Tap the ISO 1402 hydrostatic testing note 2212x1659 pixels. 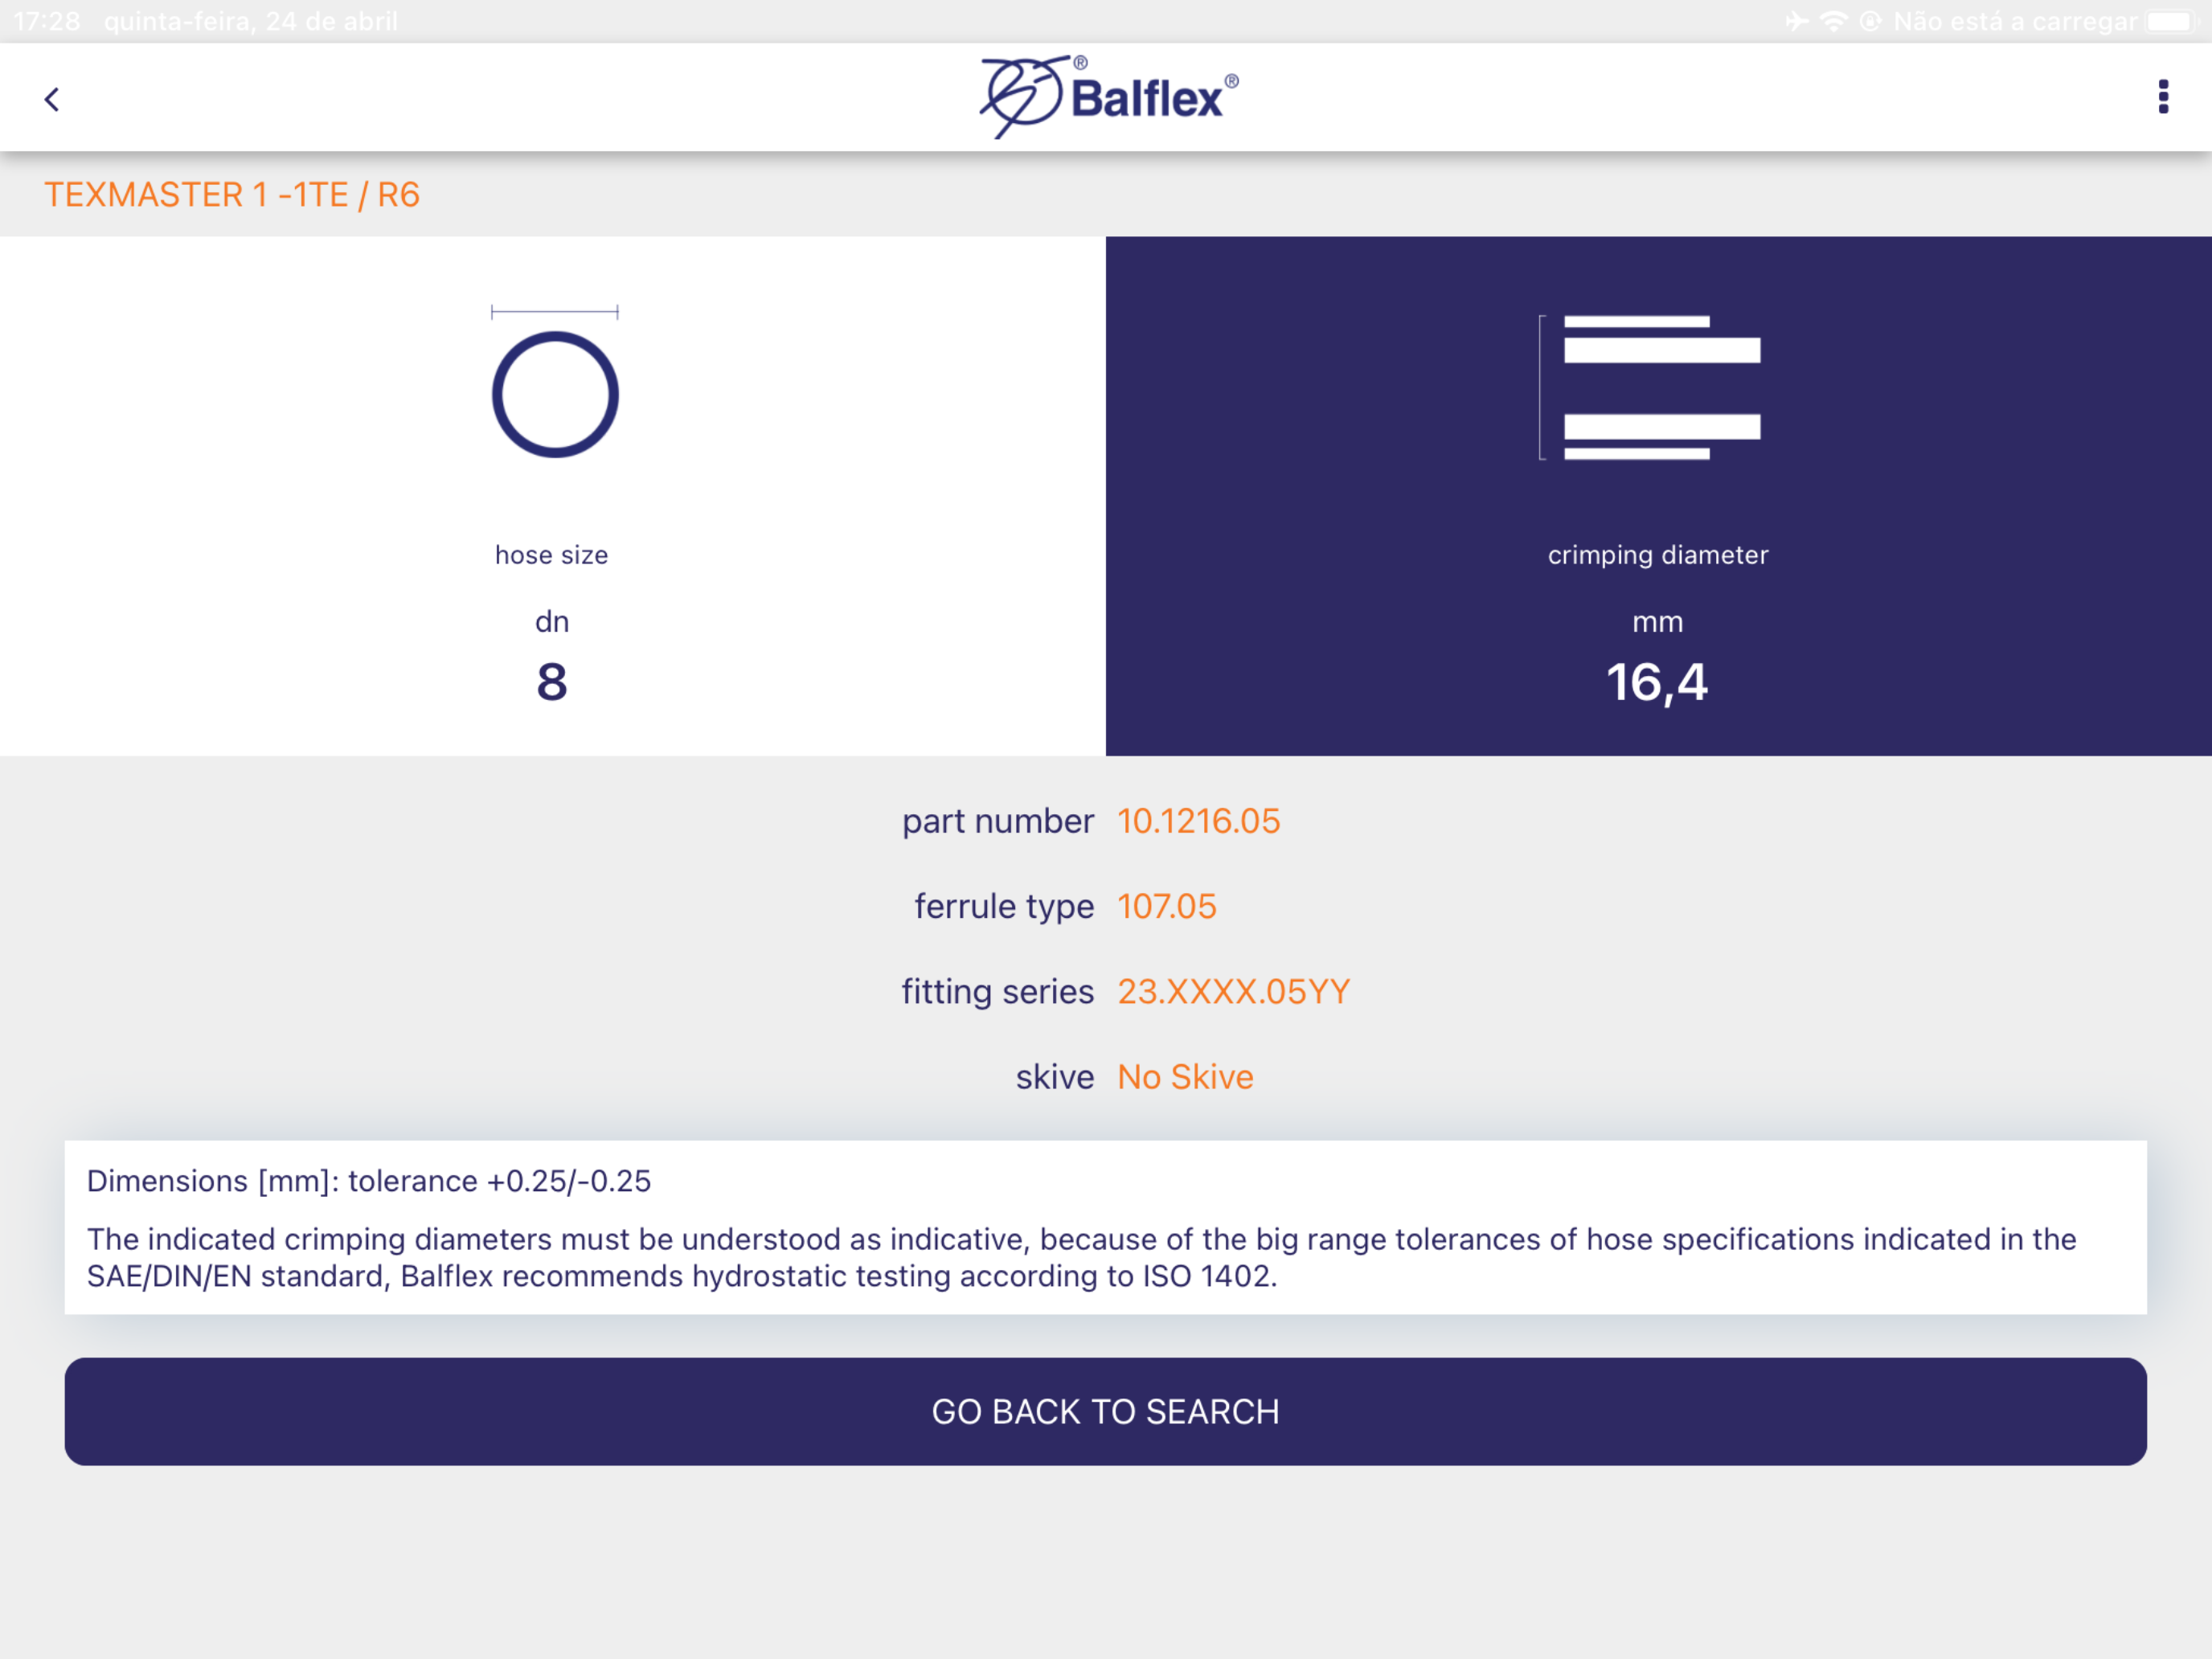coord(1081,1258)
